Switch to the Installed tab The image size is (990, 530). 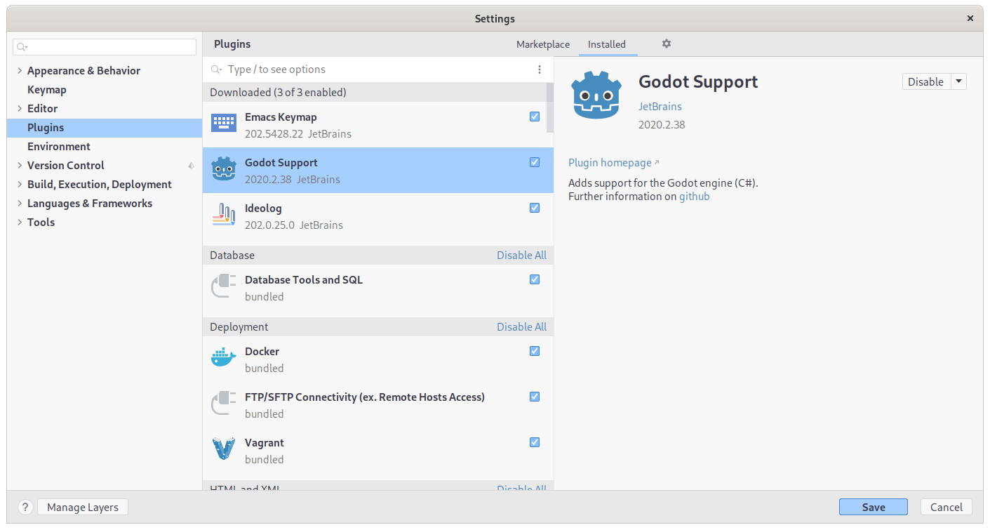[x=607, y=44]
